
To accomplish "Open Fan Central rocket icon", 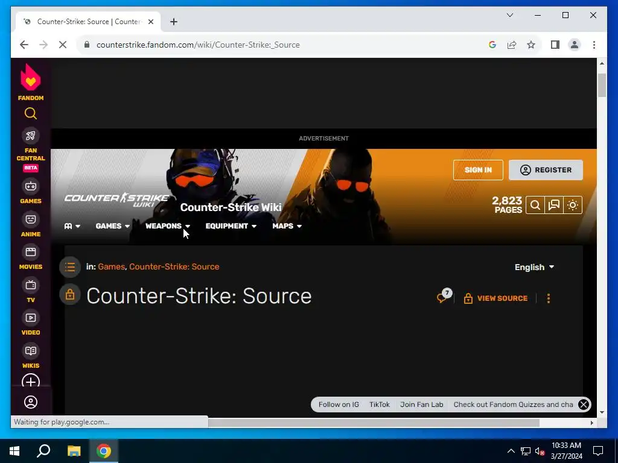I will point(31,136).
